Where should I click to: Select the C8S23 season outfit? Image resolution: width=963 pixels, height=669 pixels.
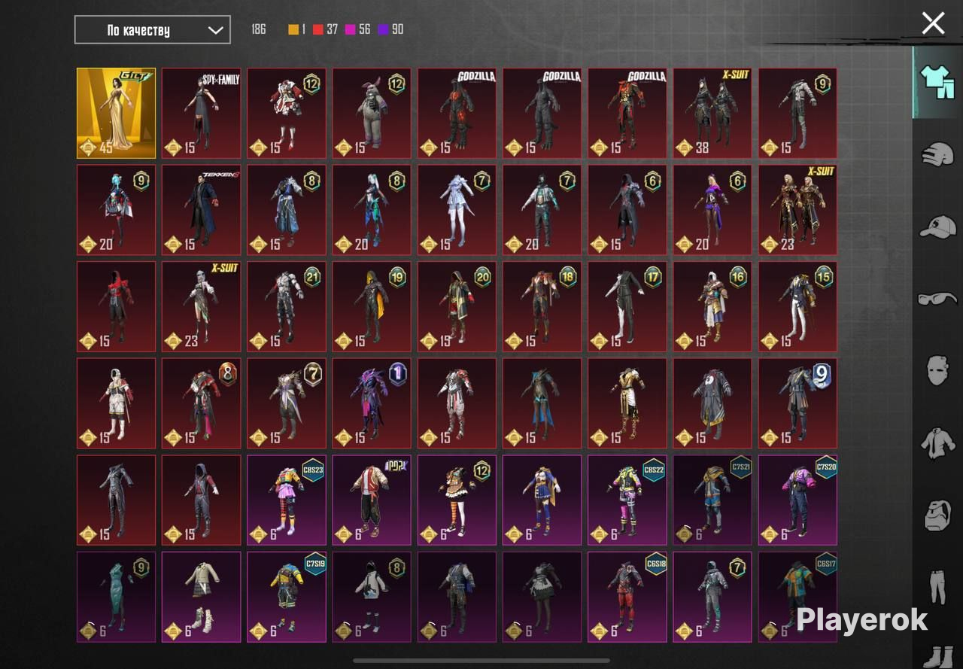pos(287,500)
